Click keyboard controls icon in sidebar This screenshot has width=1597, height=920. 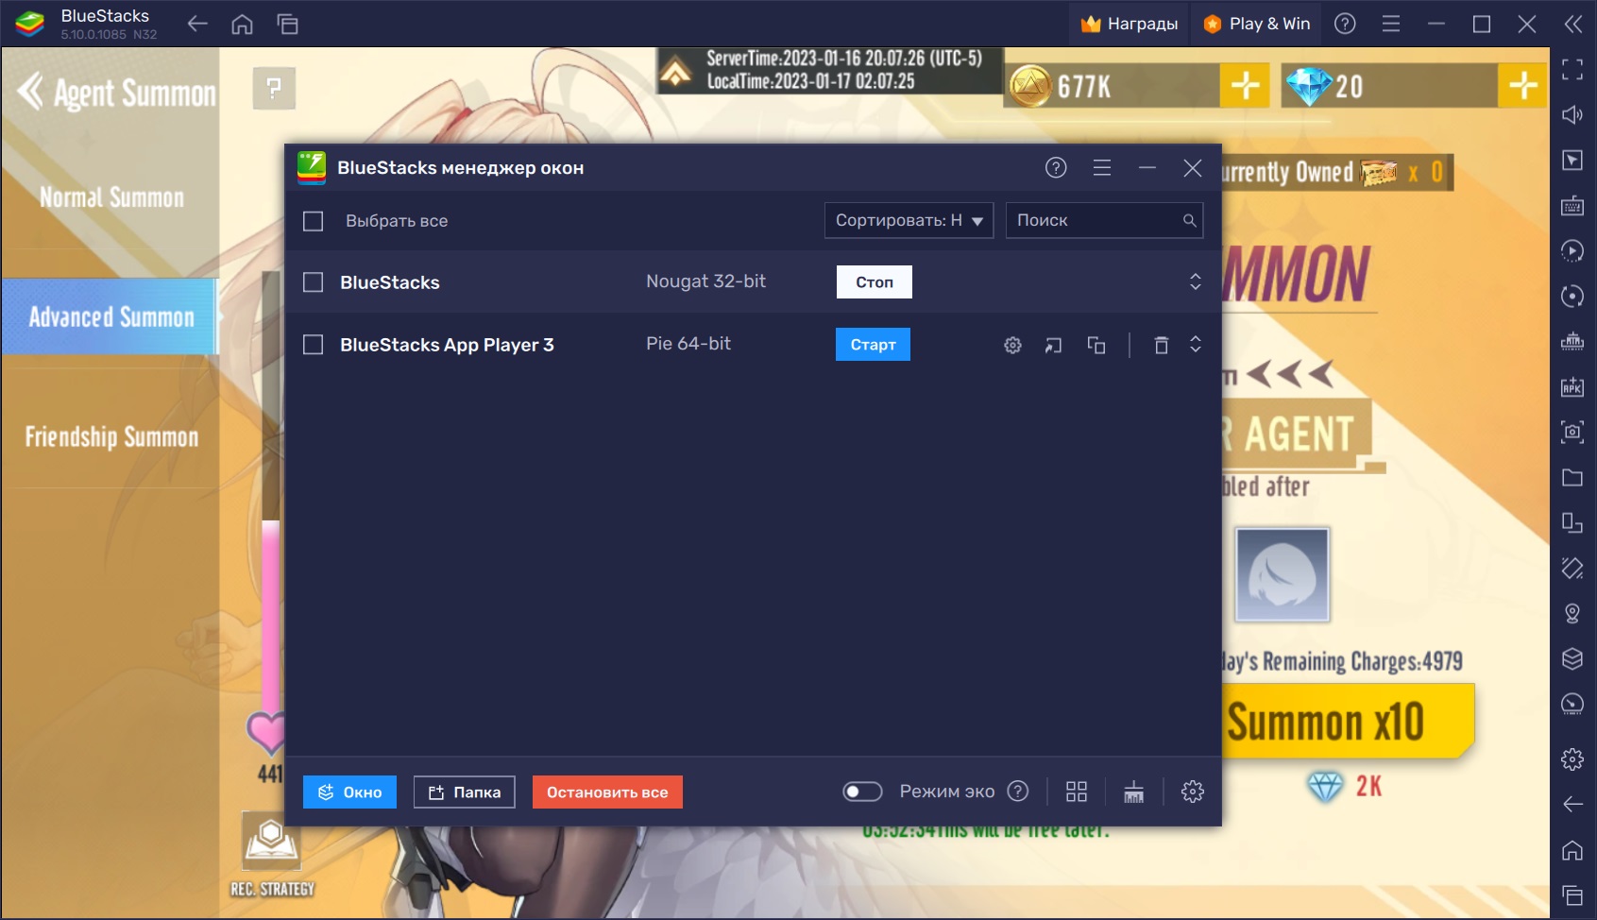[1572, 206]
